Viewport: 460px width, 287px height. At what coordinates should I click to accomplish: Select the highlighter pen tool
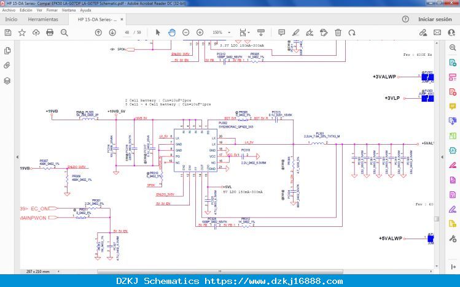tap(295, 33)
